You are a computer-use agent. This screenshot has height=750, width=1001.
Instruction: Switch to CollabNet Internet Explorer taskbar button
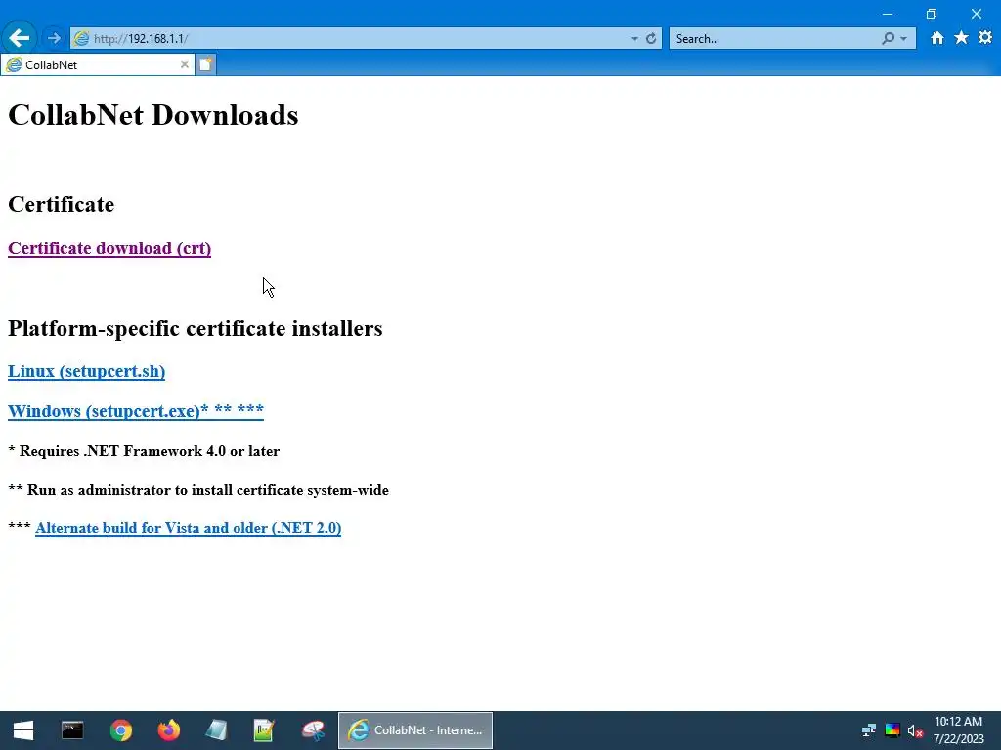pos(414,730)
